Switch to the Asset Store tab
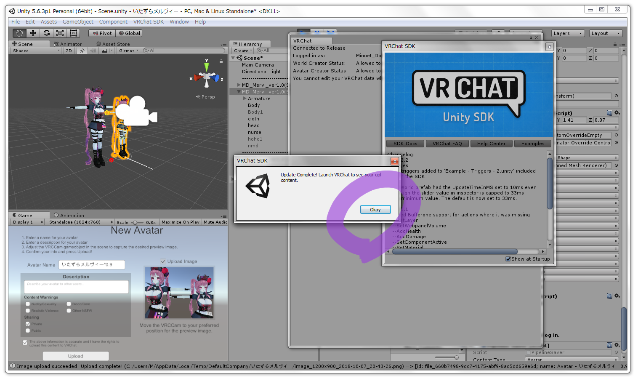This screenshot has width=638, height=381. click(x=113, y=44)
